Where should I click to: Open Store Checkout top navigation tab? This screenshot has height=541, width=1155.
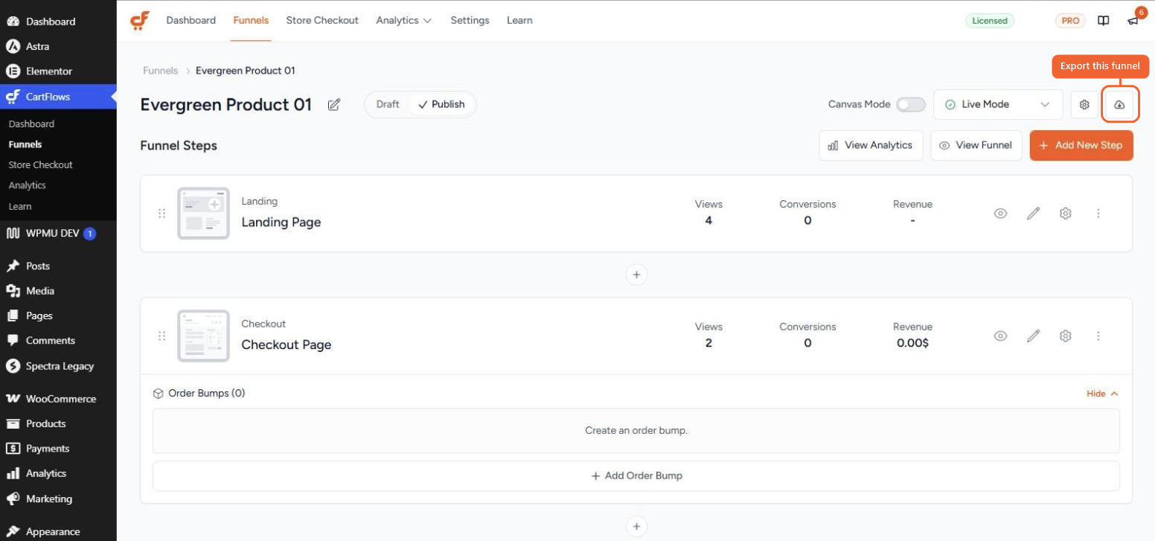coord(322,20)
